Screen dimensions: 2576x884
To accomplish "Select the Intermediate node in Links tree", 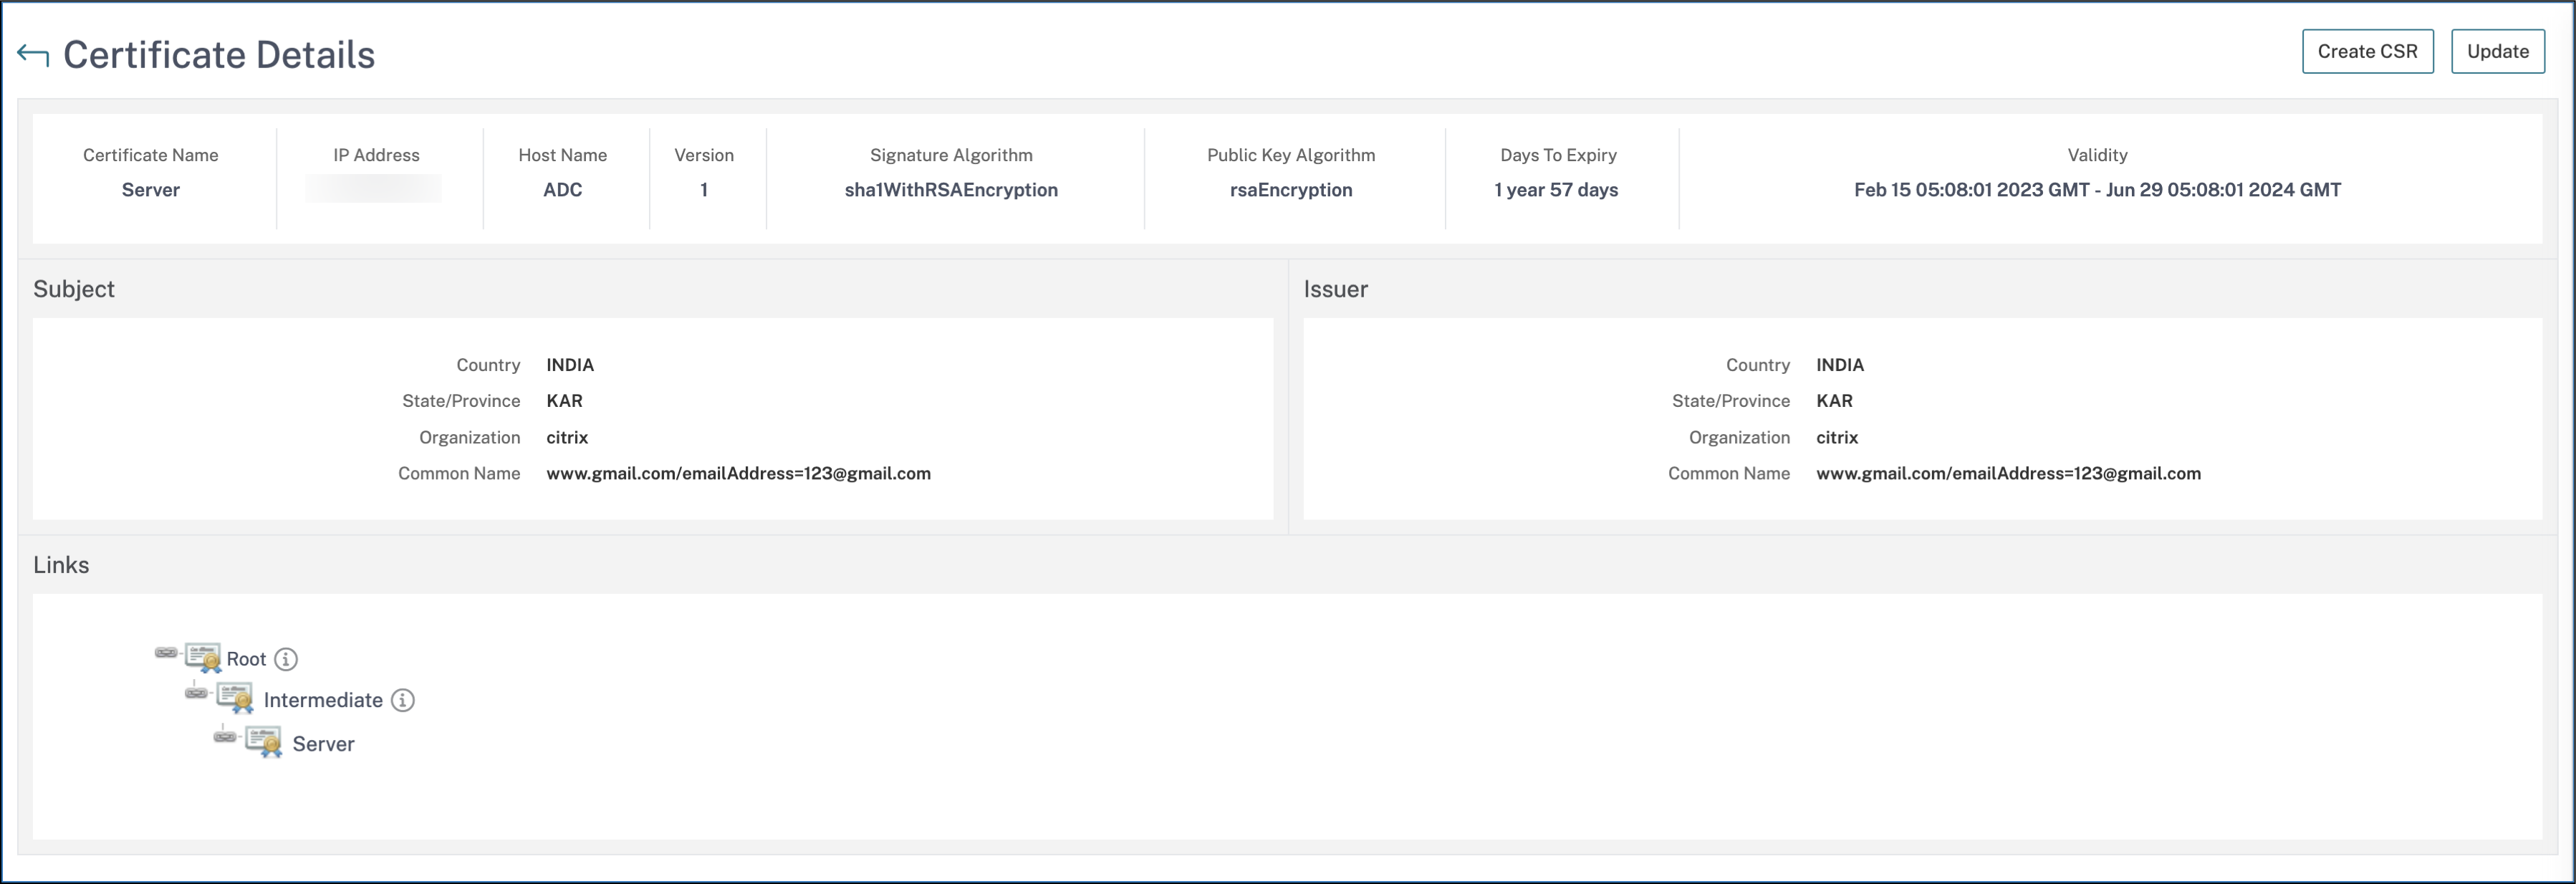I will (x=323, y=700).
